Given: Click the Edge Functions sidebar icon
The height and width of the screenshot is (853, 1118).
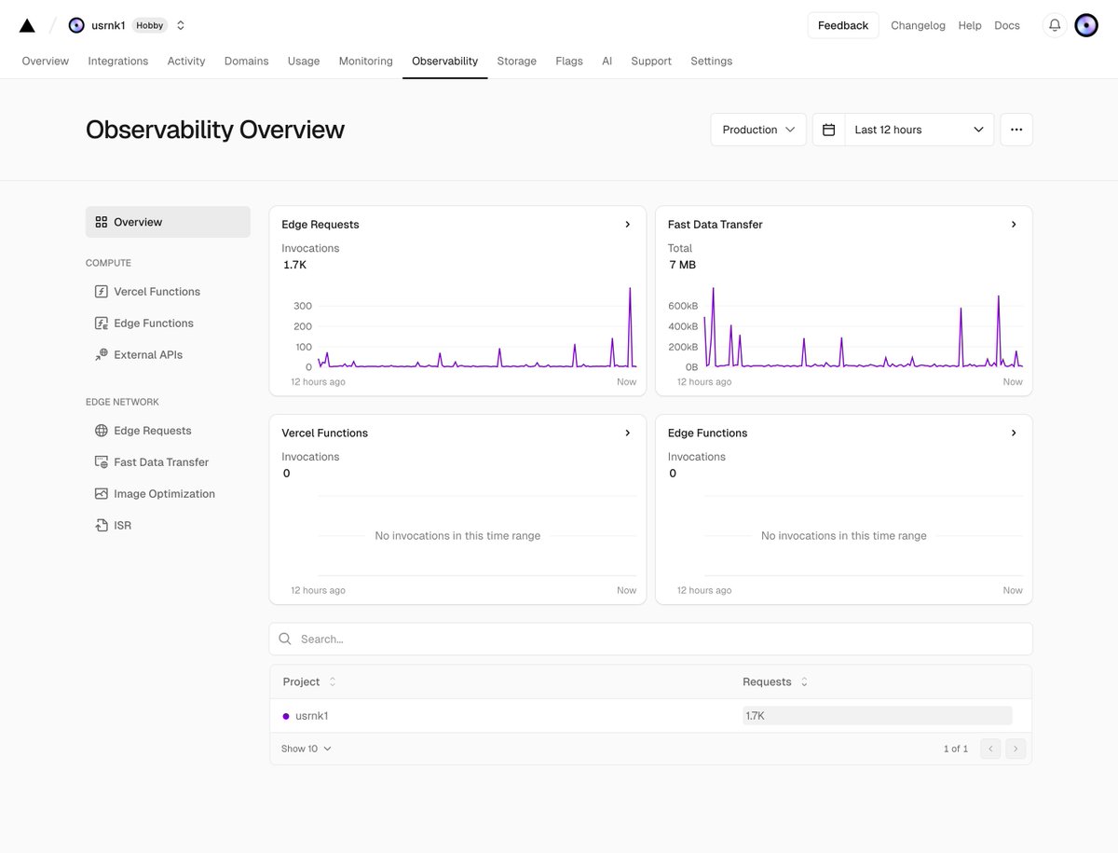Looking at the screenshot, I should (102, 323).
